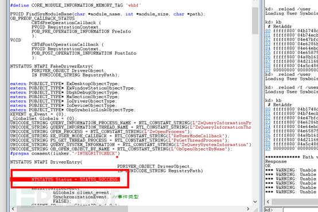Click the source window vertical scrollbar thumb
318x212 pixels.
click(x=255, y=21)
